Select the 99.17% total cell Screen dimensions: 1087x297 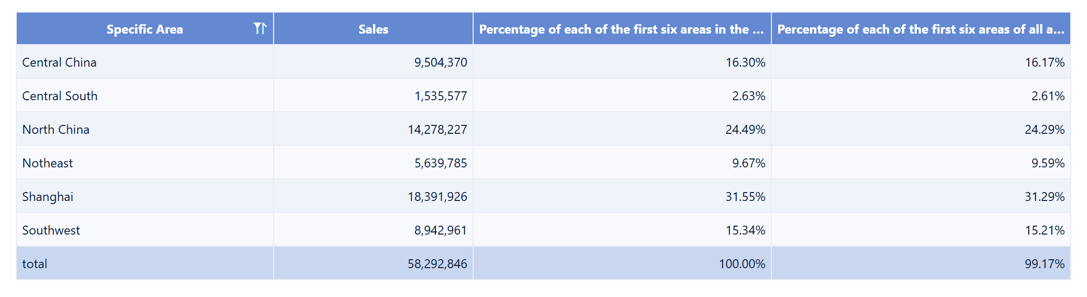(1044, 264)
